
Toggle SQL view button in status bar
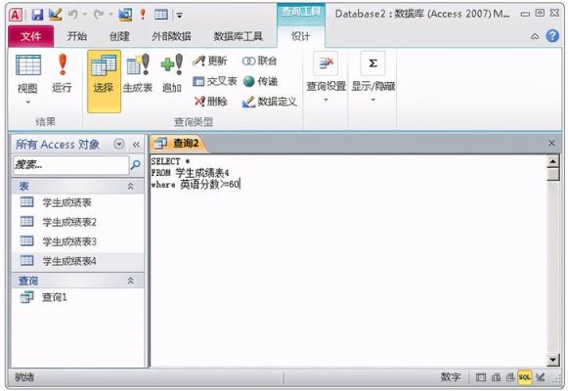click(x=525, y=377)
